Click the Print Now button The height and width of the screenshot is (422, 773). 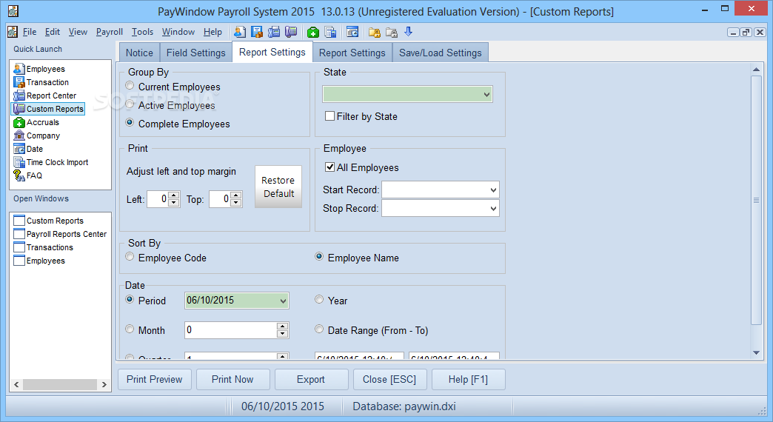pyautogui.click(x=232, y=380)
